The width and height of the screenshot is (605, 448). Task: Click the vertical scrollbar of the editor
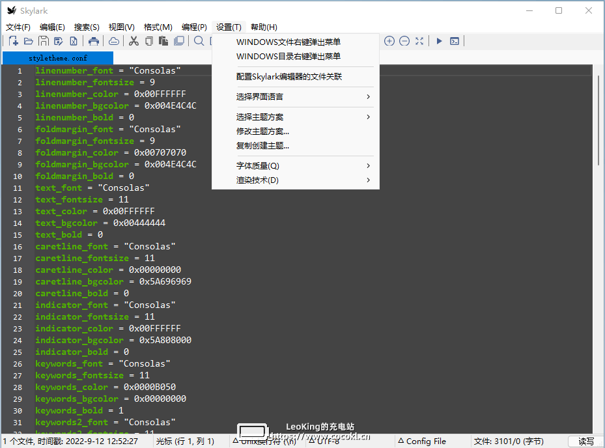(598, 120)
